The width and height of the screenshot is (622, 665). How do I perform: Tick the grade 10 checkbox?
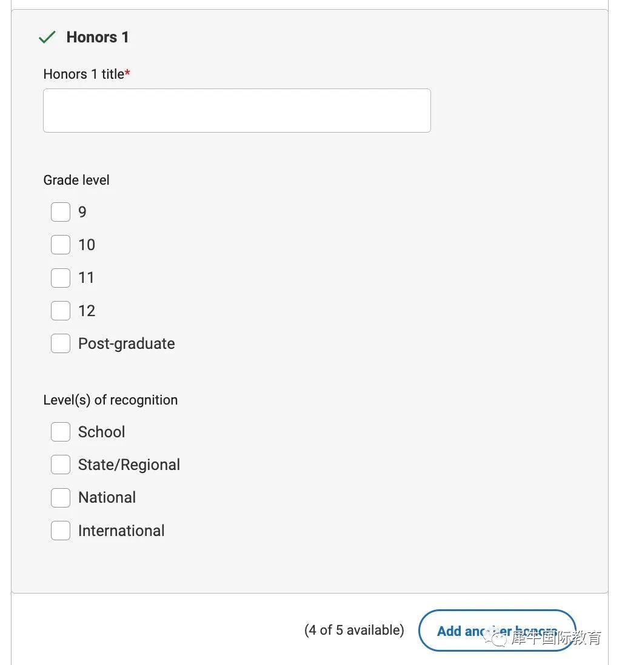click(61, 245)
